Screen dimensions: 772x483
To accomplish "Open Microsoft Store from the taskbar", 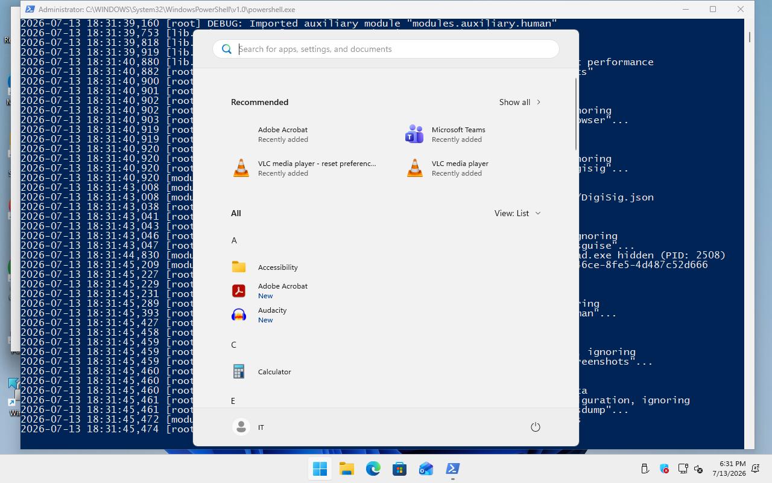I will (x=399, y=469).
